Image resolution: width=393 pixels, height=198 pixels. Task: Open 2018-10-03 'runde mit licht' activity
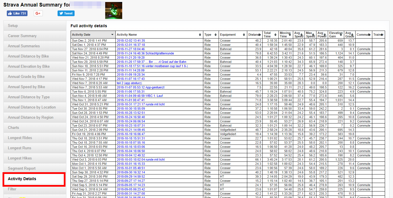point(141,159)
